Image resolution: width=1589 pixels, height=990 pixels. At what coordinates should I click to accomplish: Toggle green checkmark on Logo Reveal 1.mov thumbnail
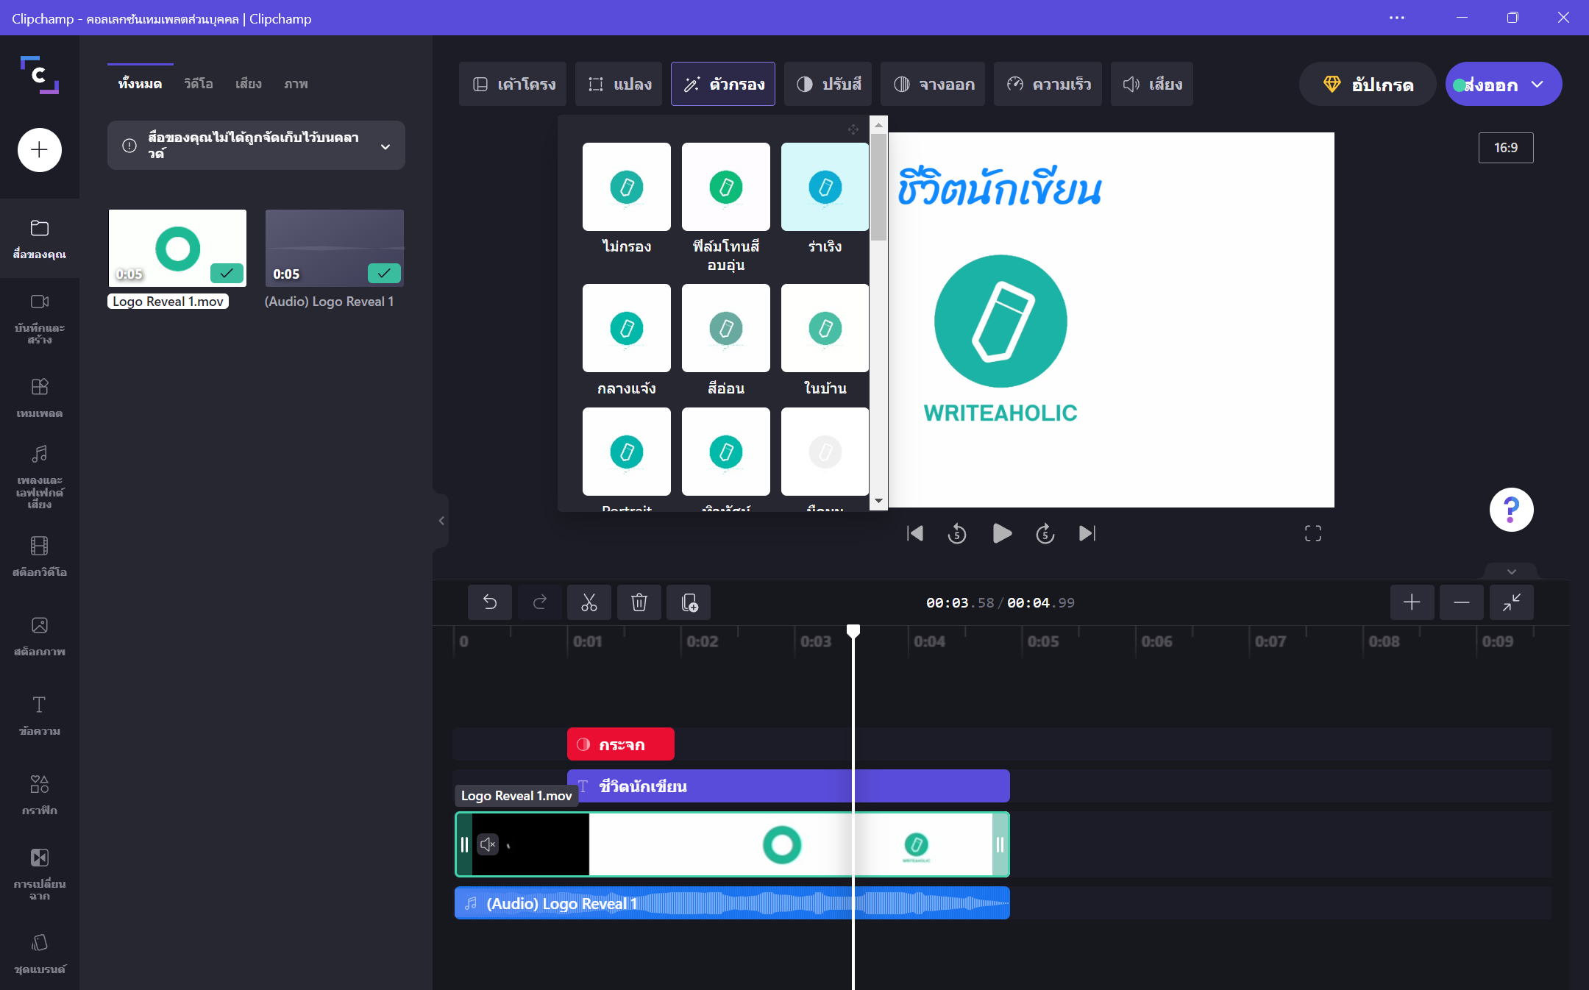(x=227, y=274)
